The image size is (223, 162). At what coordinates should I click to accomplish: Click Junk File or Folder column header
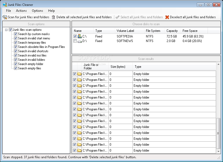tap(95, 66)
